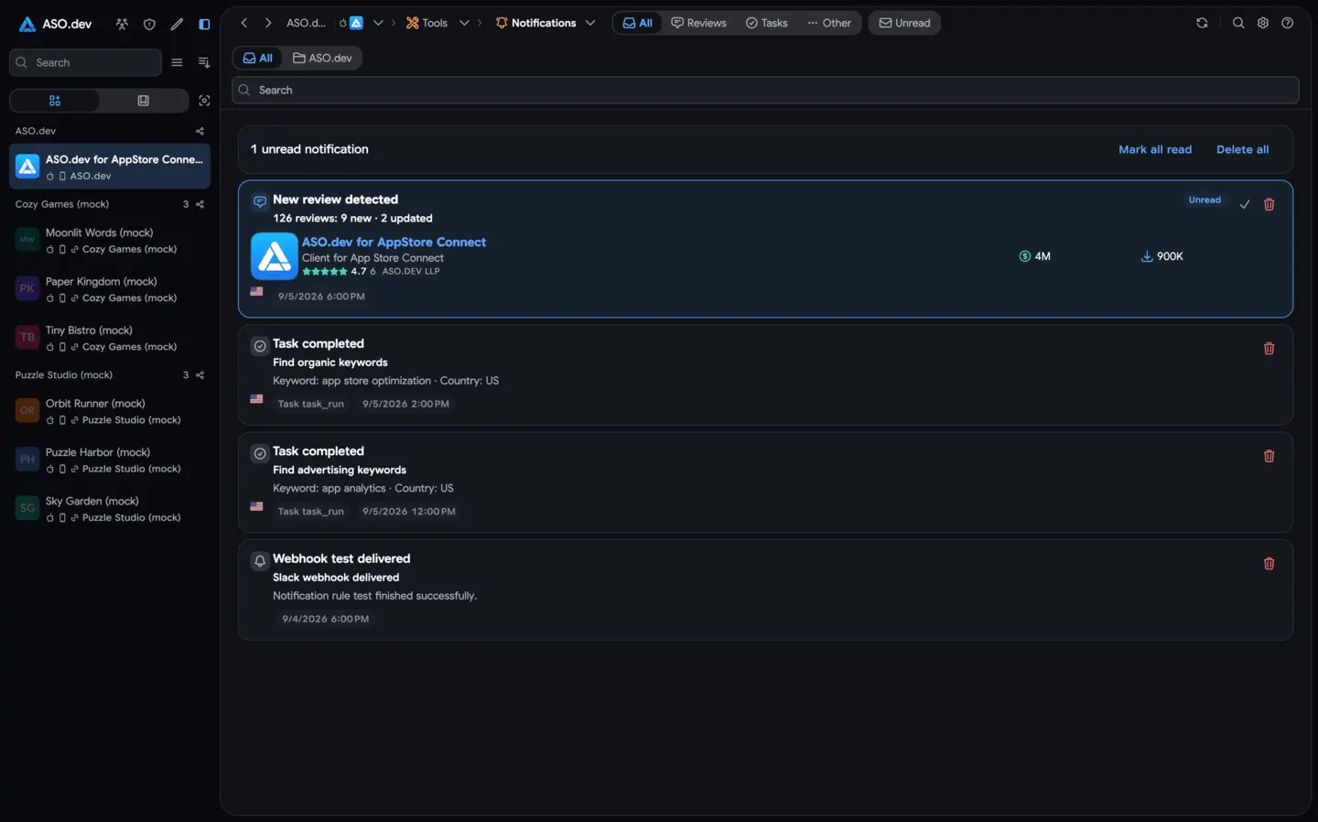Viewport: 1318px width, 822px height.
Task: Select the Other filter tab
Action: (829, 23)
